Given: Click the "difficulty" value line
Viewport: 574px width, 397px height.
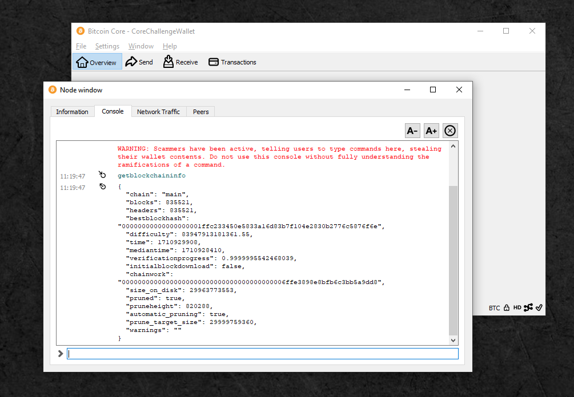Looking at the screenshot, I should 189,234.
